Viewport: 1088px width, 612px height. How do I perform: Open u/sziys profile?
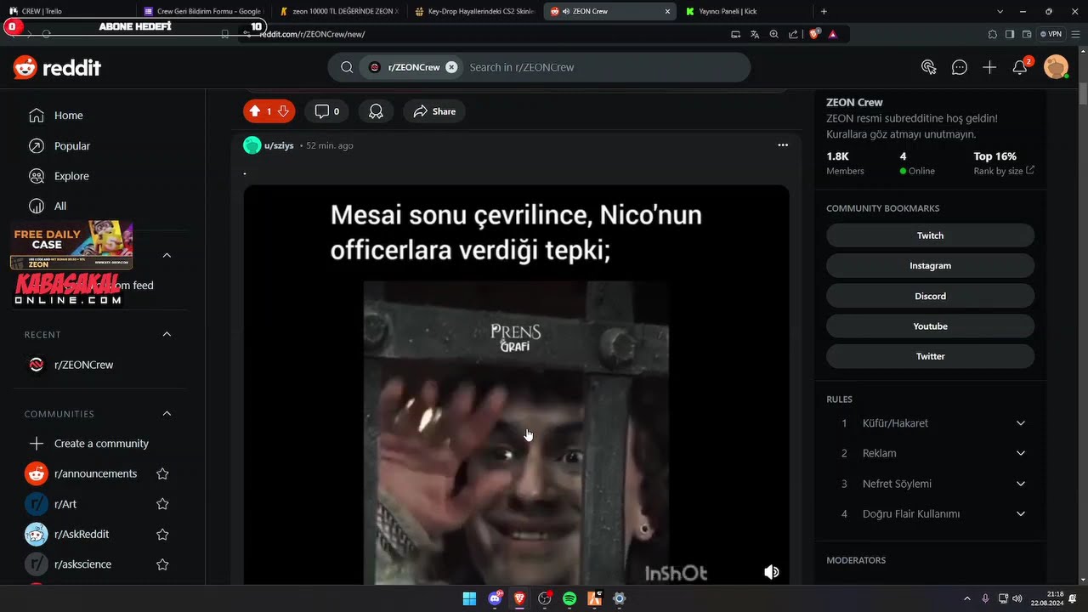tap(279, 145)
